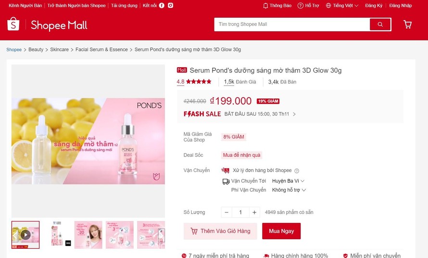
Task: Click the Mua Ngay button
Action: pyautogui.click(x=281, y=231)
